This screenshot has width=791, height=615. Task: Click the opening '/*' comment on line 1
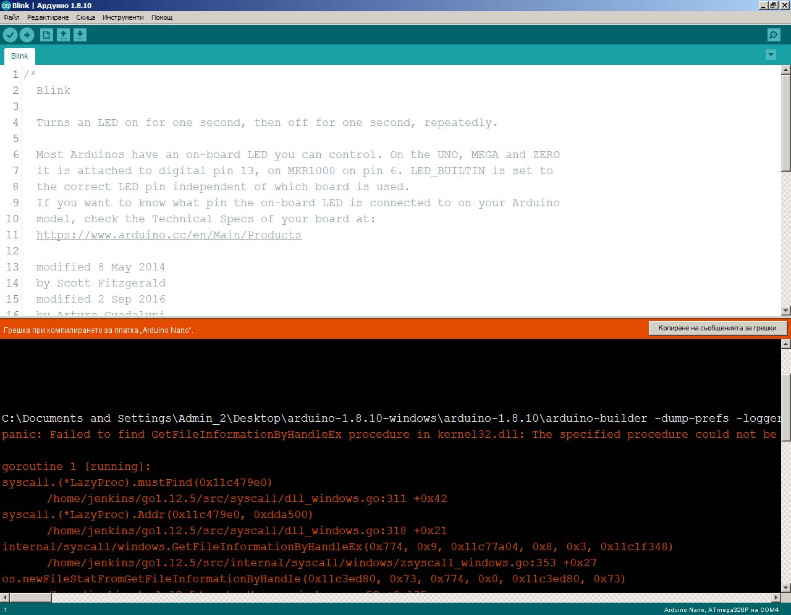(30, 74)
